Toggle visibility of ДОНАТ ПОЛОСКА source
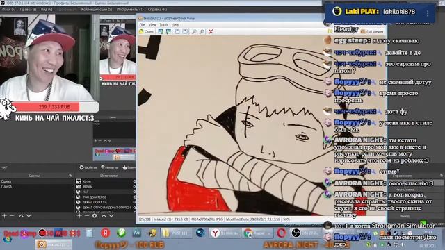The image size is (445, 250). point(134,202)
